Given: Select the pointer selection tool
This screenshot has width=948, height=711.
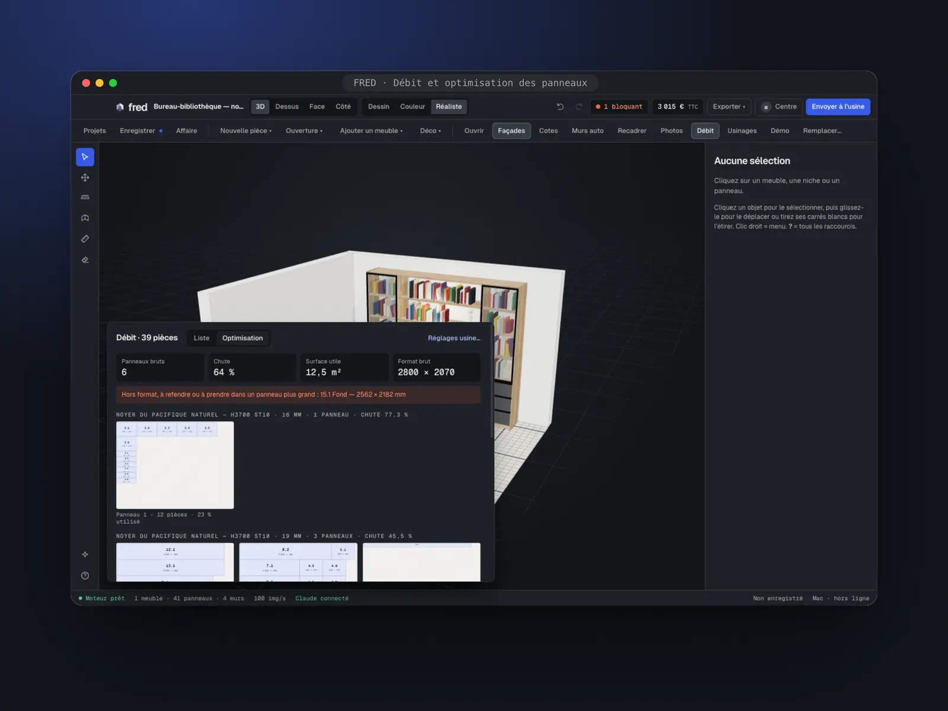Looking at the screenshot, I should pyautogui.click(x=85, y=157).
